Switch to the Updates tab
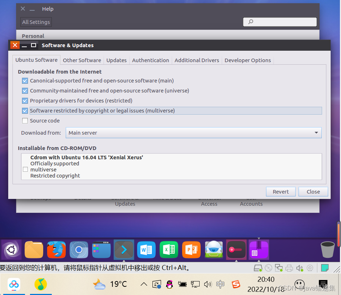This screenshot has height=295, width=341. (x=116, y=60)
